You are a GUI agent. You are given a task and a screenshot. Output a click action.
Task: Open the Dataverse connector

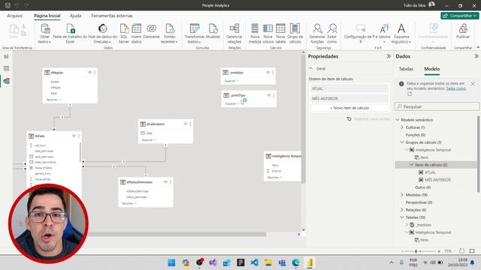coord(151,31)
